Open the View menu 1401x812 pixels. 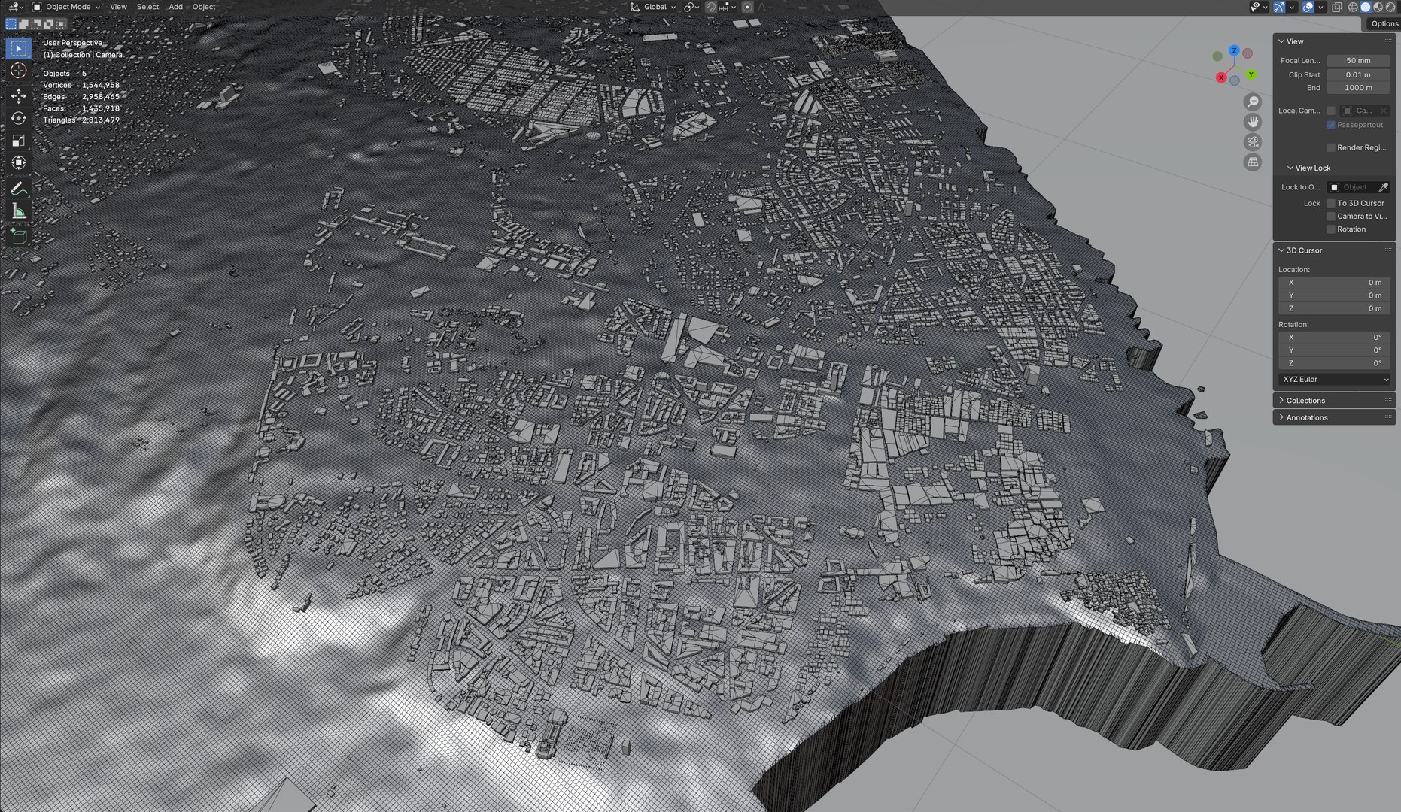click(118, 7)
